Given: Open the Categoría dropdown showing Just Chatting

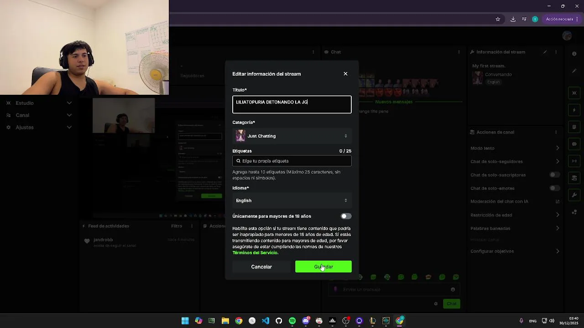Looking at the screenshot, I should click(x=292, y=136).
